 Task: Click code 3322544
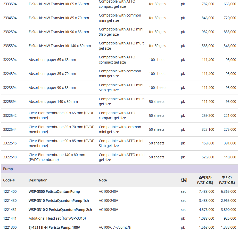click(10, 129)
